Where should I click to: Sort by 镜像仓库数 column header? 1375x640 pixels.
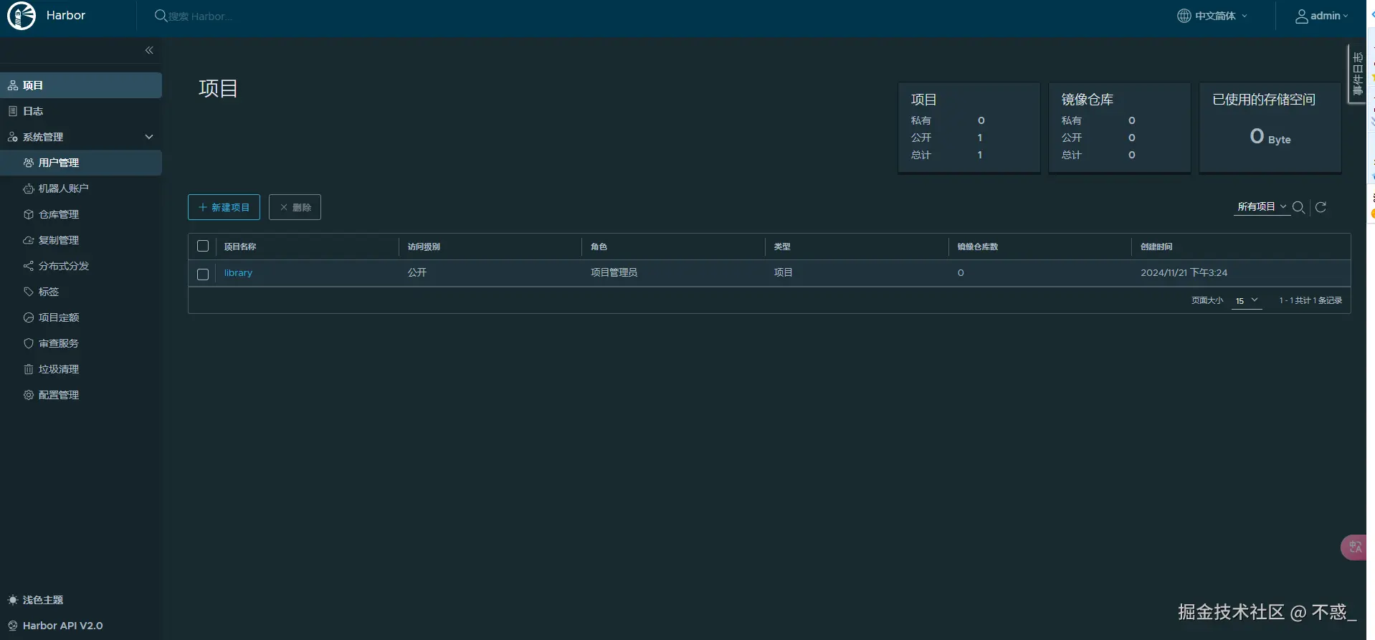point(978,247)
